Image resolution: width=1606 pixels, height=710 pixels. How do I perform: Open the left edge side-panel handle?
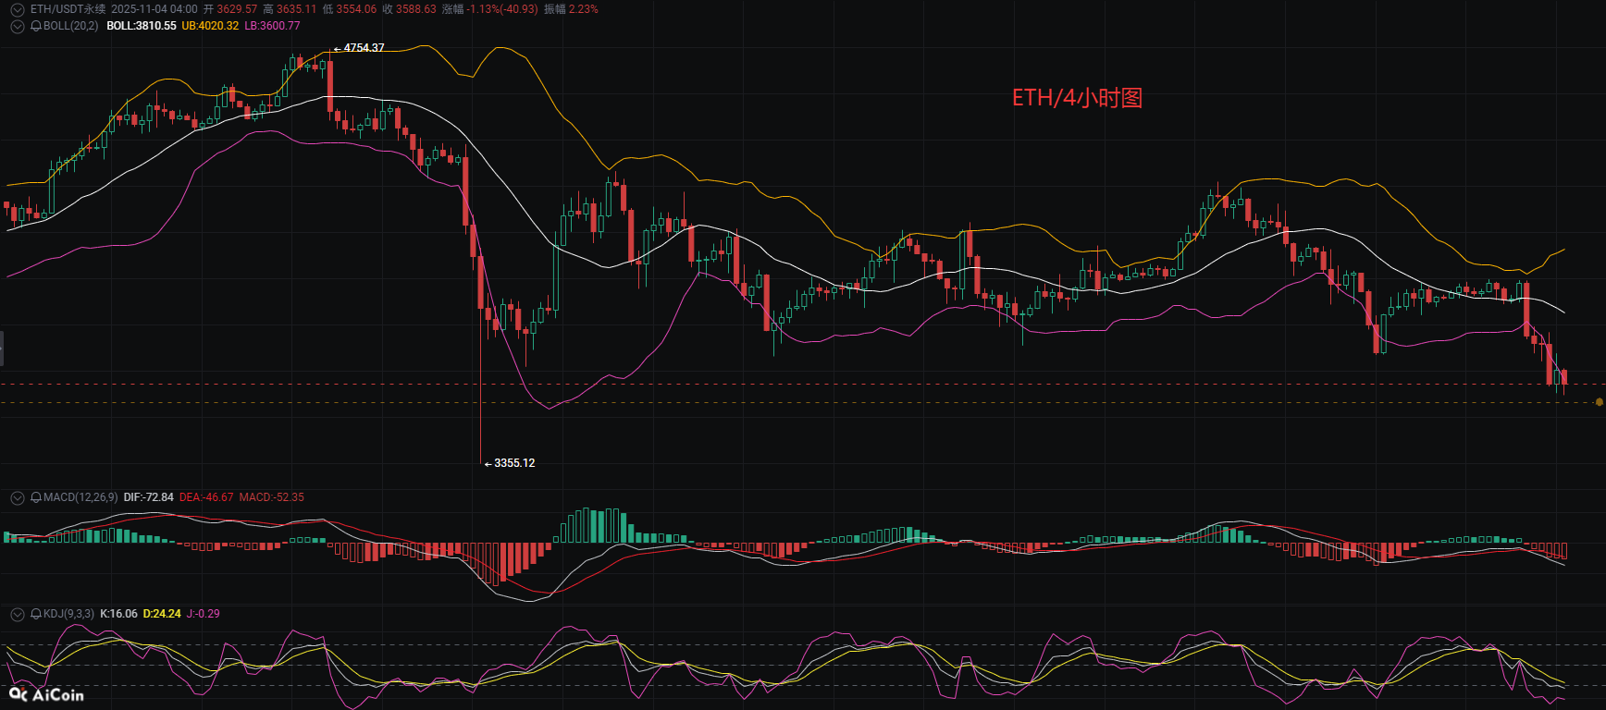click(x=2, y=349)
